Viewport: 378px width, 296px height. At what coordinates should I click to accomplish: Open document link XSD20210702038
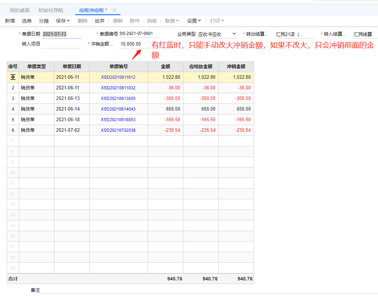(x=118, y=130)
